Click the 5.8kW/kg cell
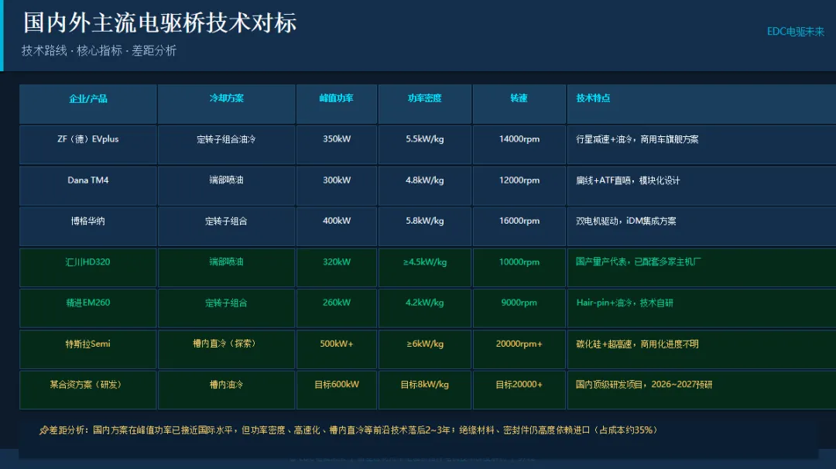The height and width of the screenshot is (469, 836). click(x=425, y=227)
